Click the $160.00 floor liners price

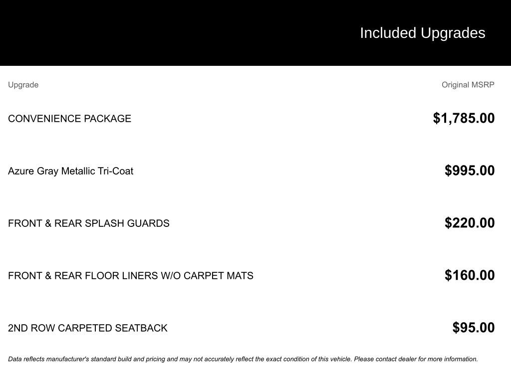click(470, 275)
